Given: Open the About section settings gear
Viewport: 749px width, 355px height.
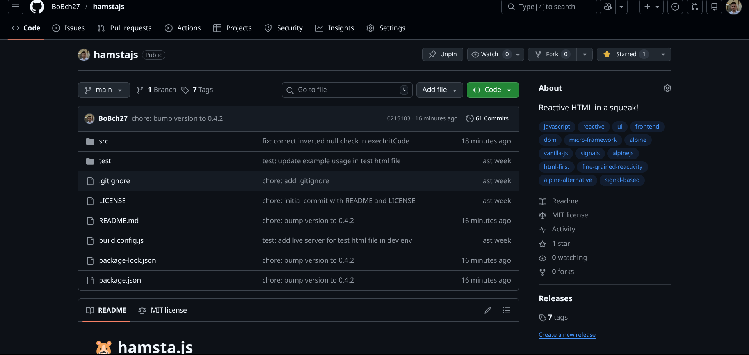Looking at the screenshot, I should 667,88.
